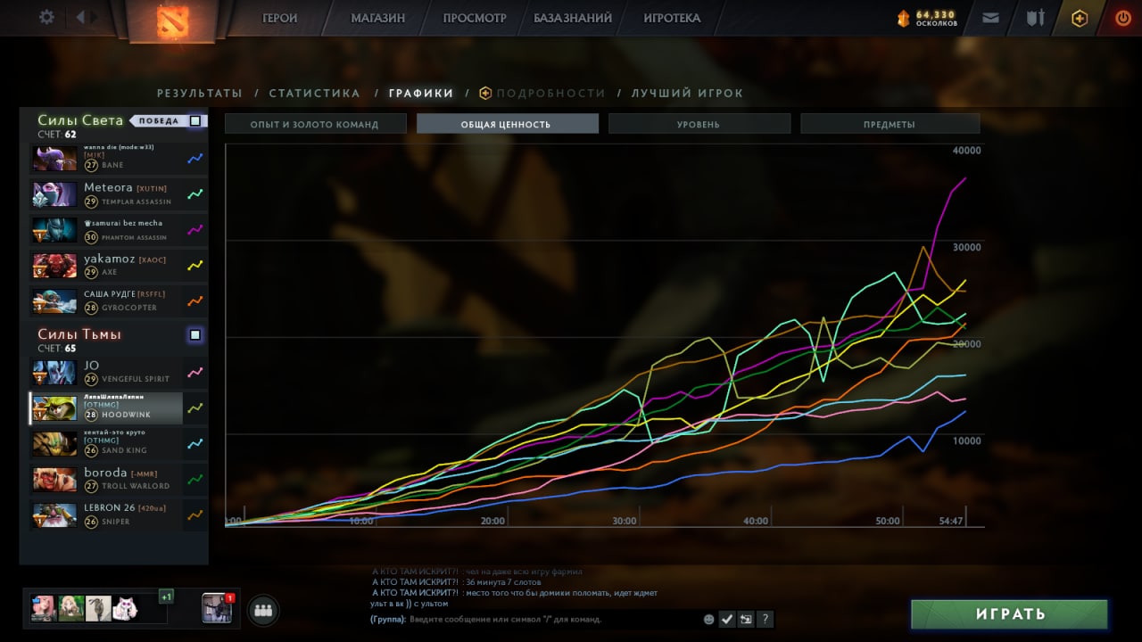Toggle Gyrocopter graph line

(x=195, y=301)
